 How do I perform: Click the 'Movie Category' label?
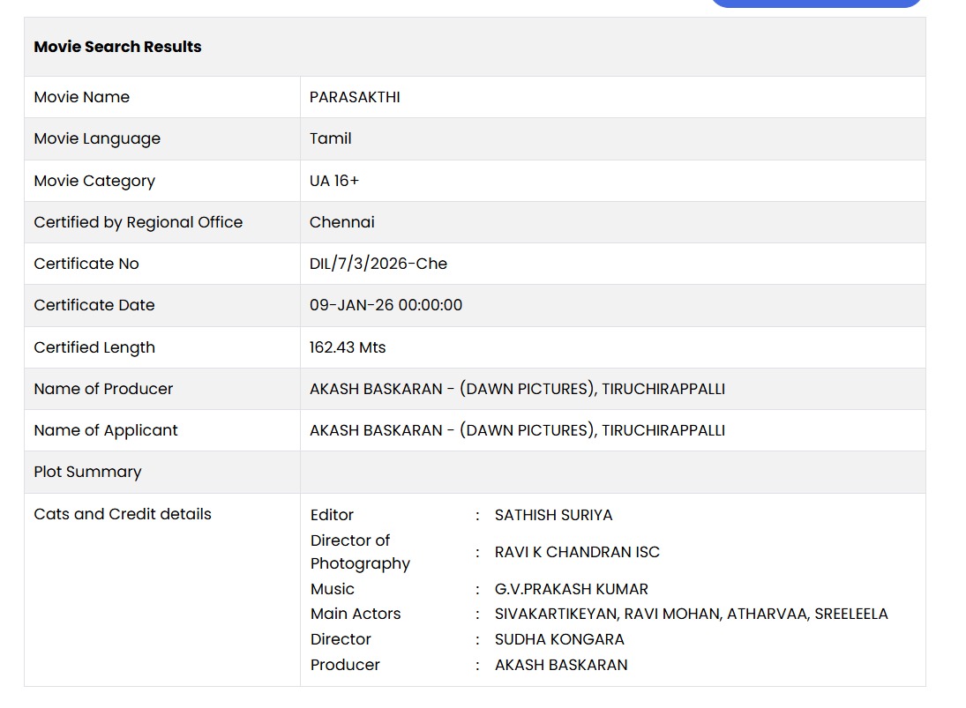pyautogui.click(x=94, y=181)
